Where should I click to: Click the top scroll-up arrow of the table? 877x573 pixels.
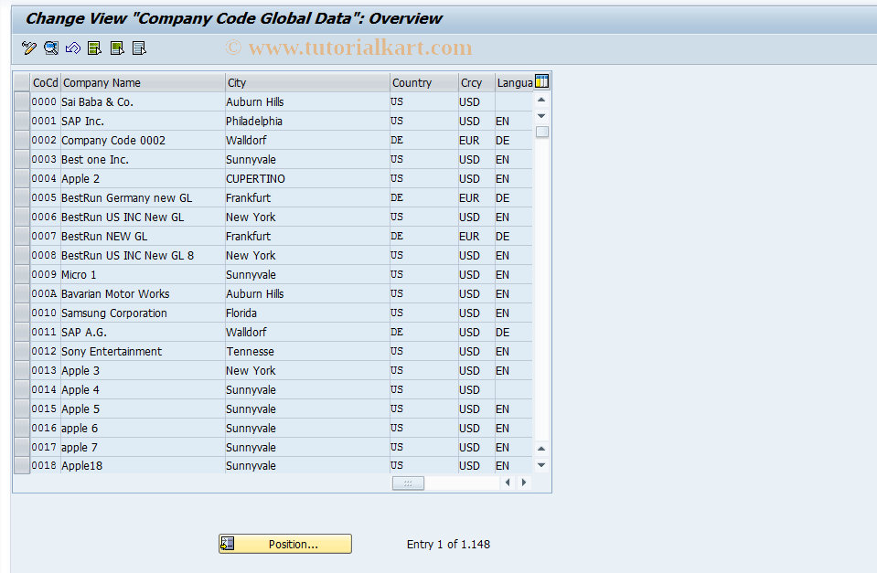(541, 100)
